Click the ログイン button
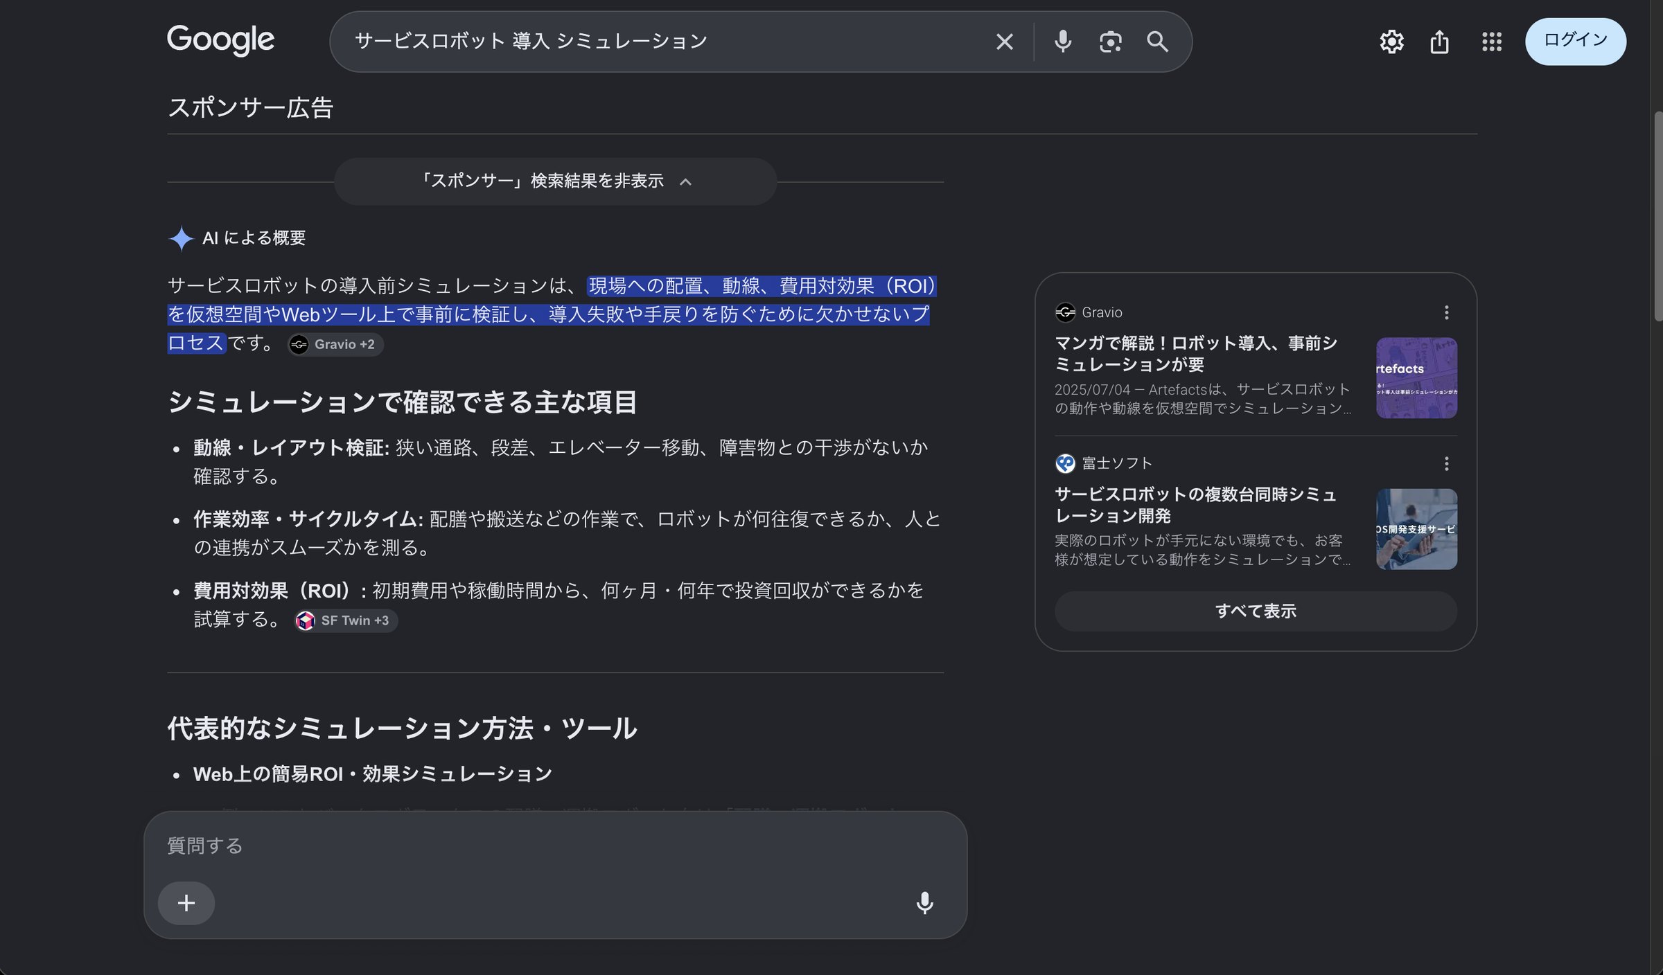Screen dimensions: 1663x975 [x=1575, y=42]
